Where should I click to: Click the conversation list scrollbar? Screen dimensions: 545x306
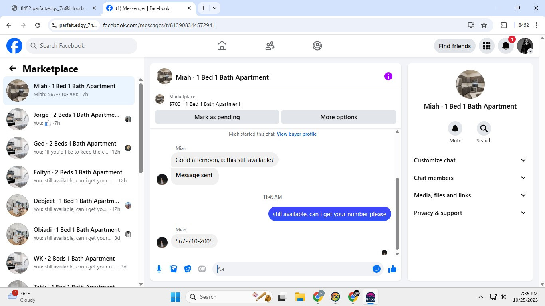click(x=141, y=128)
